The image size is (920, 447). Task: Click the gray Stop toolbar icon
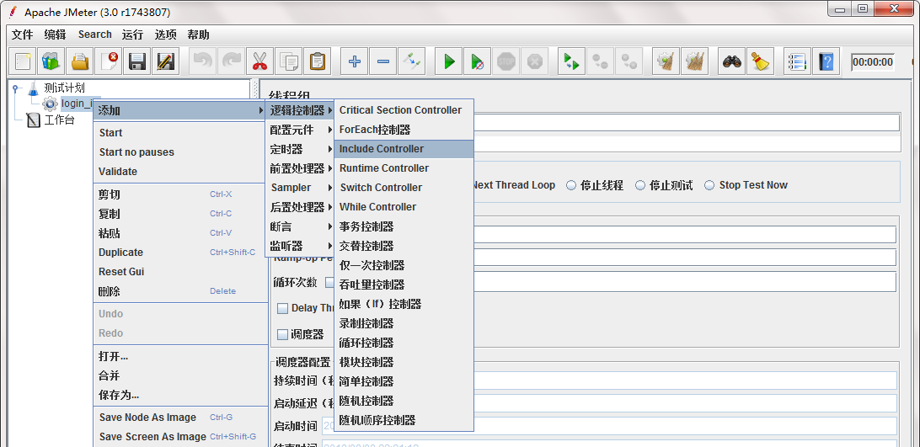pos(505,61)
